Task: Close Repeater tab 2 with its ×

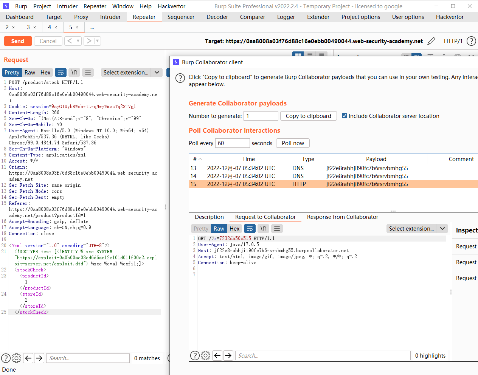Action: click(x=14, y=27)
